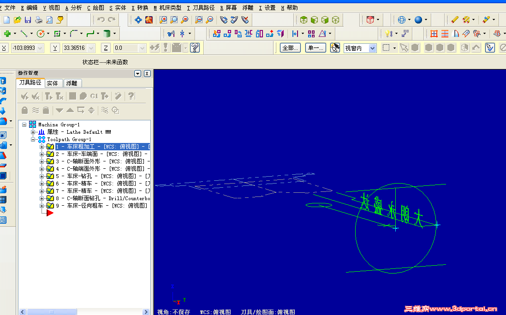506x315 pixels.
Task: Switch to the 浮雕 tab
Action: pyautogui.click(x=71, y=83)
